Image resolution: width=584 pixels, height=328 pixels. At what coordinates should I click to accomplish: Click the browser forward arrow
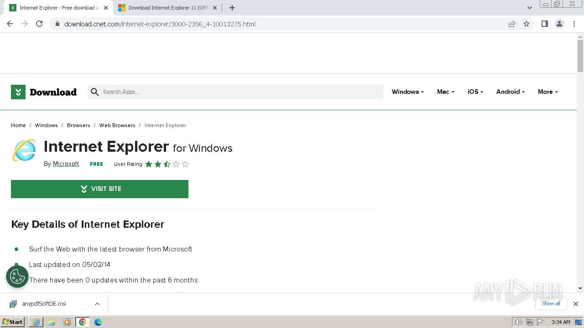point(25,24)
